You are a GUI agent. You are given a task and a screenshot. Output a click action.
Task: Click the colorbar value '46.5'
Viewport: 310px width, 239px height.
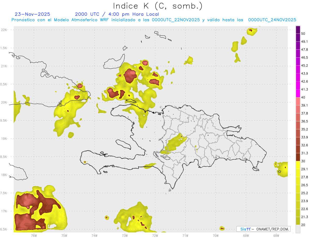305,57
